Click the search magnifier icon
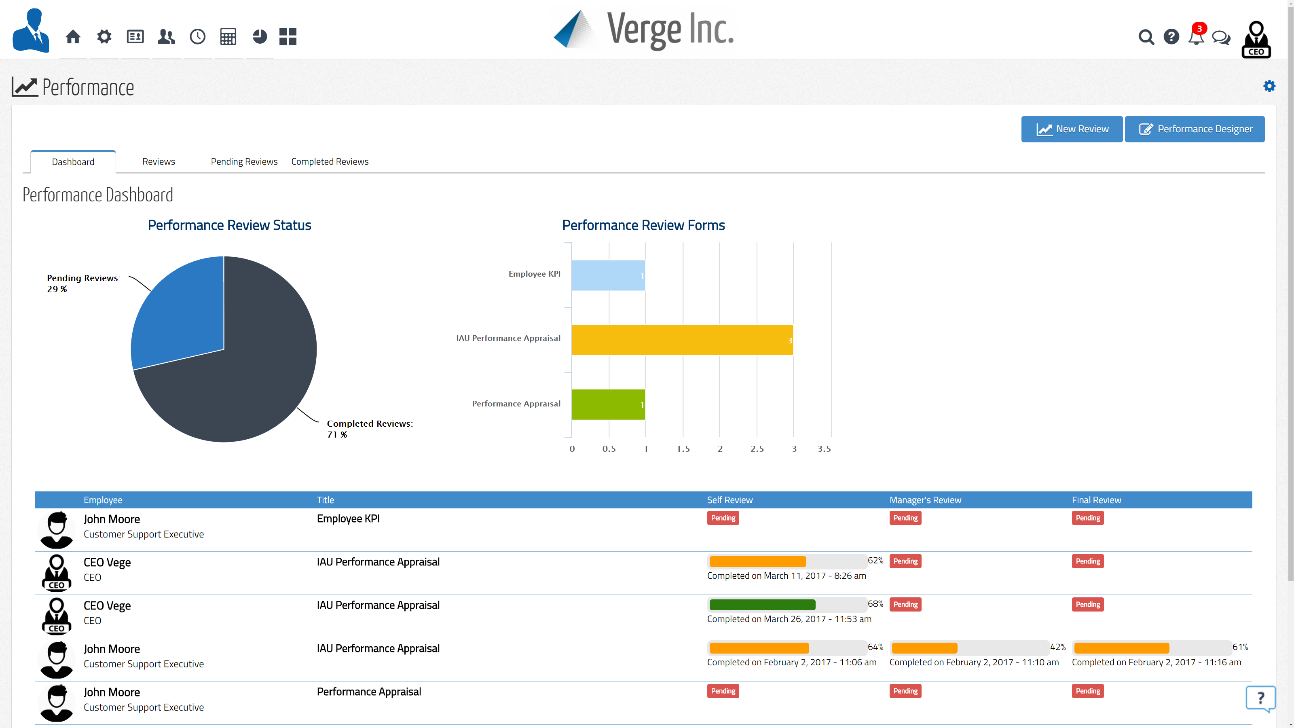Image resolution: width=1294 pixels, height=728 pixels. pyautogui.click(x=1146, y=37)
